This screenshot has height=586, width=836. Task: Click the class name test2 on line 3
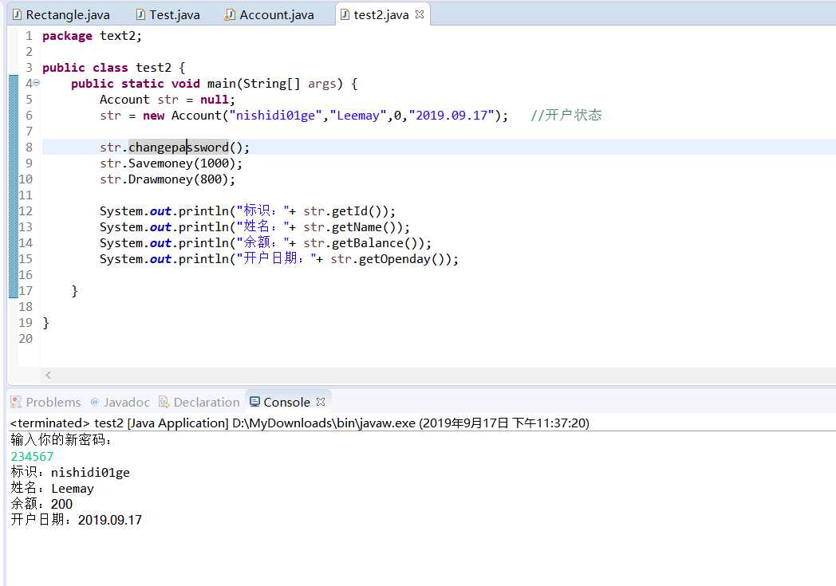tap(153, 68)
